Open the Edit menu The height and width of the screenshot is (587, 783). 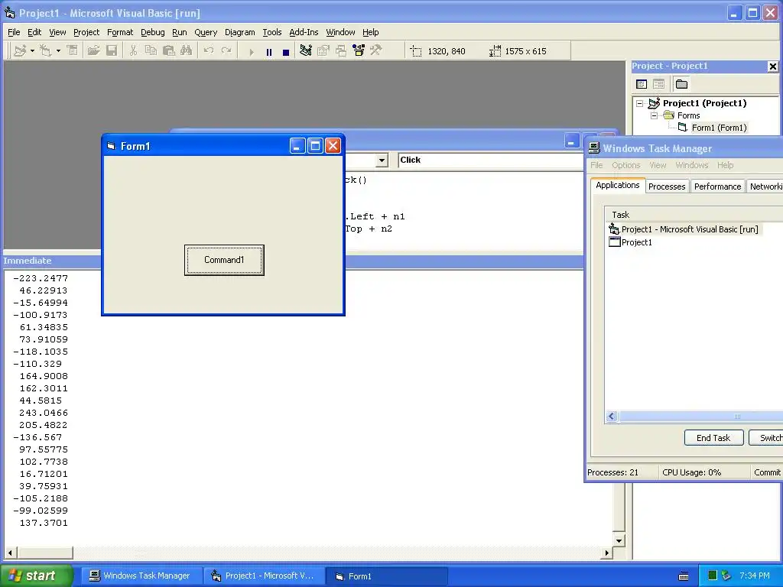pos(34,32)
